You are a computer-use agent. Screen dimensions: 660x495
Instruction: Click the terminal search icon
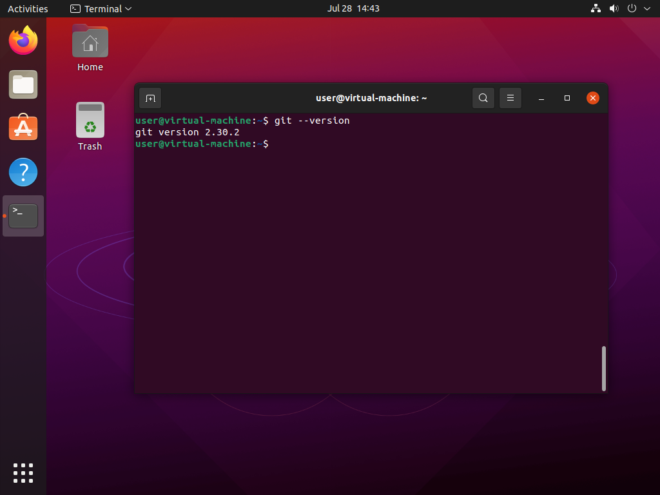[x=483, y=98]
